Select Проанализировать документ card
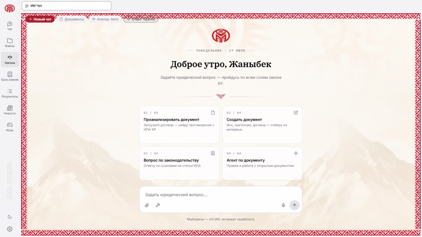 pyautogui.click(x=179, y=125)
